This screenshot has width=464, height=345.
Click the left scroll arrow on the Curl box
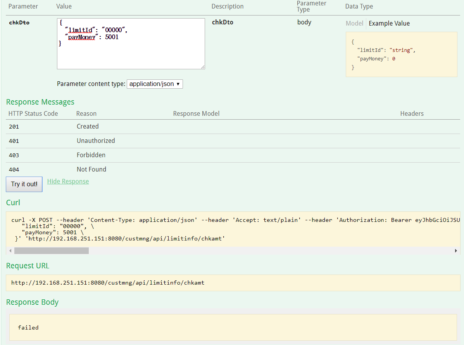(10, 251)
